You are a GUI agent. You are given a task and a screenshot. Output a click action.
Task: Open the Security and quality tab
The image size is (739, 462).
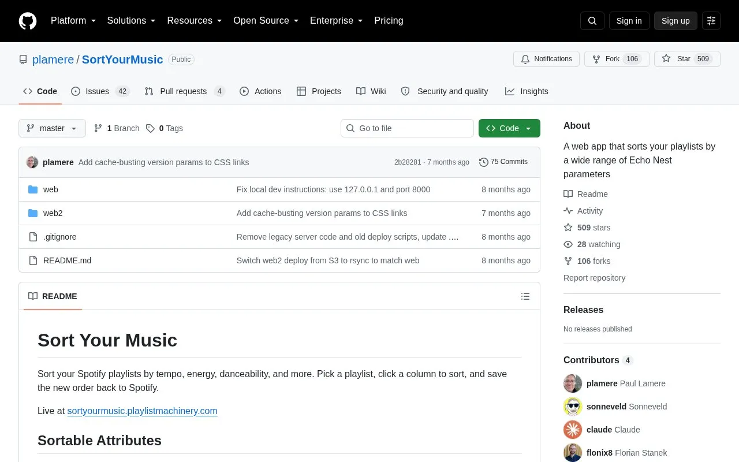[x=445, y=91]
